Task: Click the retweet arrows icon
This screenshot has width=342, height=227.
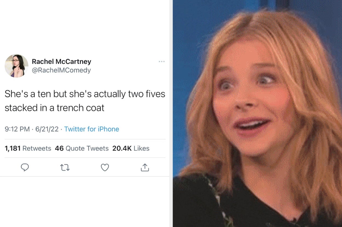Action: [65, 167]
